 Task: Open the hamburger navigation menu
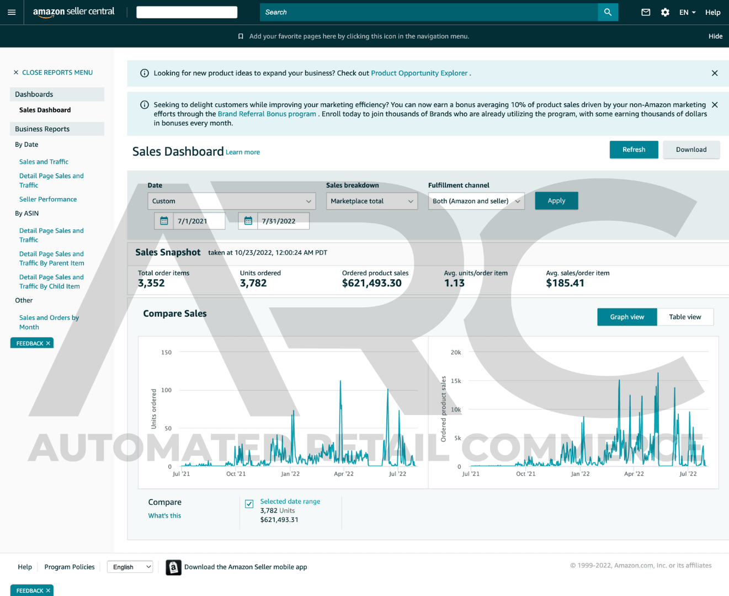point(12,12)
